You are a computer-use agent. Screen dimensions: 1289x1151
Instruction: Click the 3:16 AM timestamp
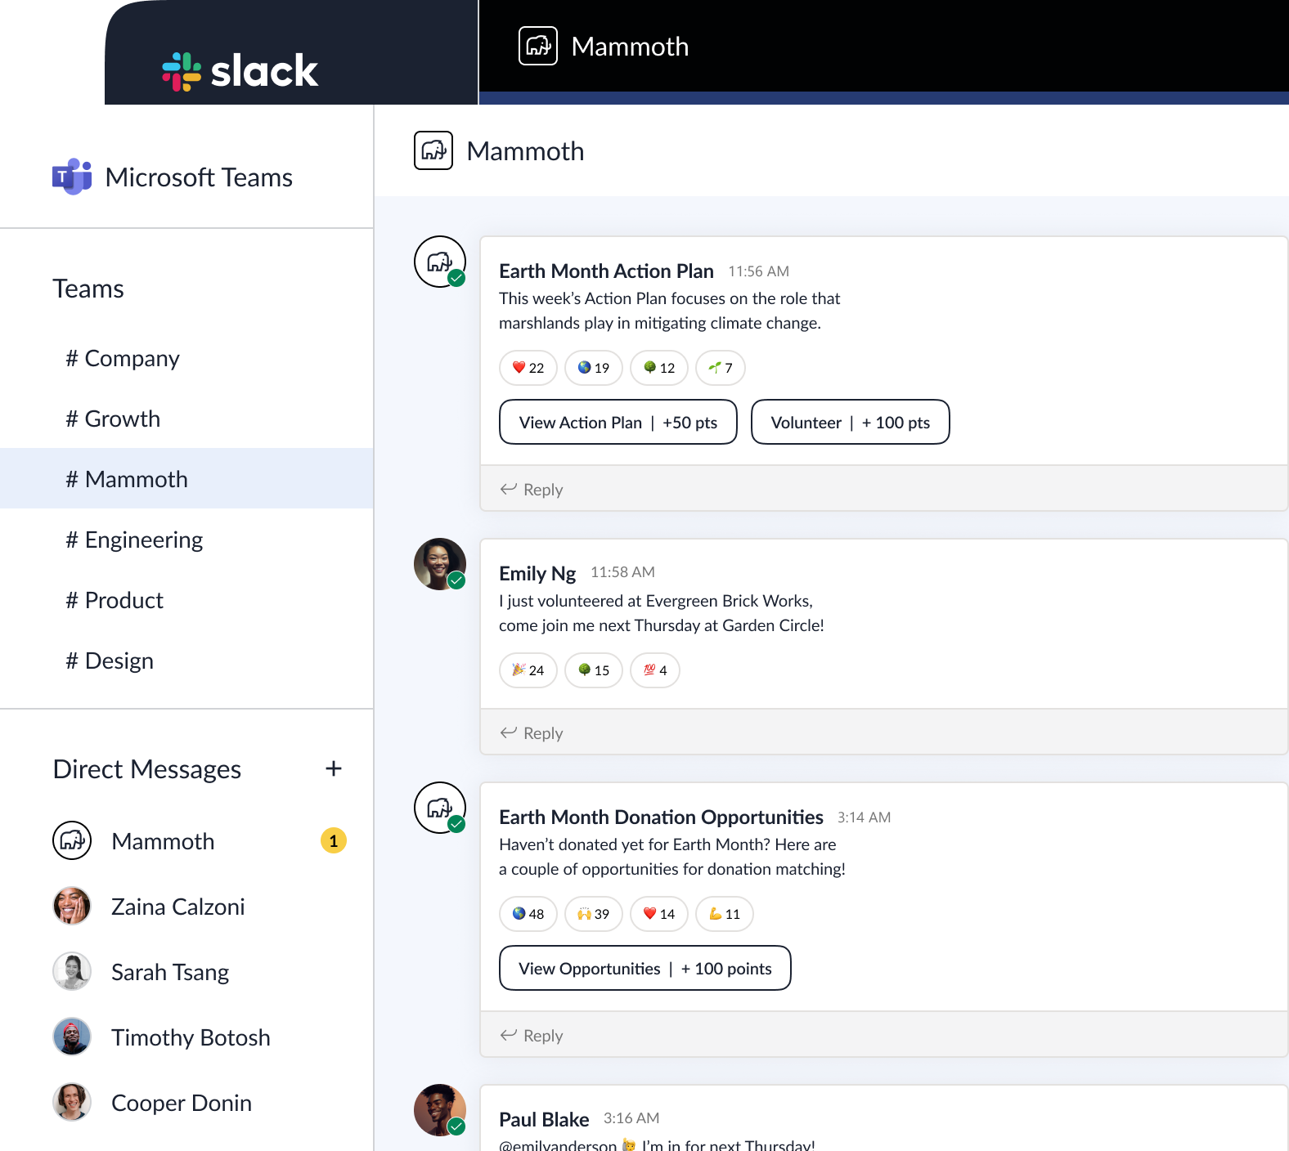[631, 1118]
